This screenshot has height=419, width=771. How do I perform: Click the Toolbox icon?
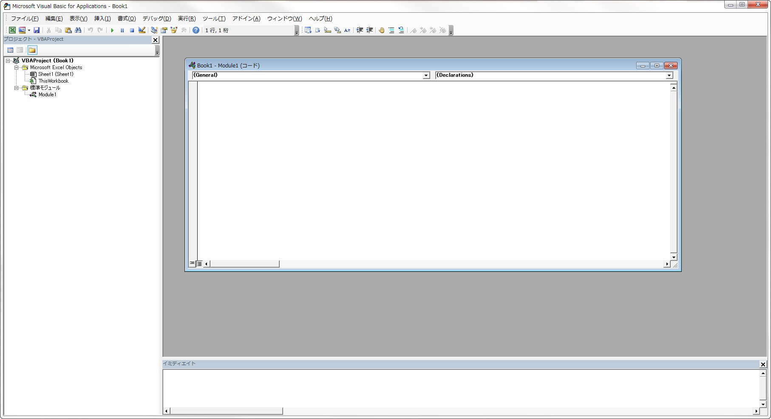(184, 30)
